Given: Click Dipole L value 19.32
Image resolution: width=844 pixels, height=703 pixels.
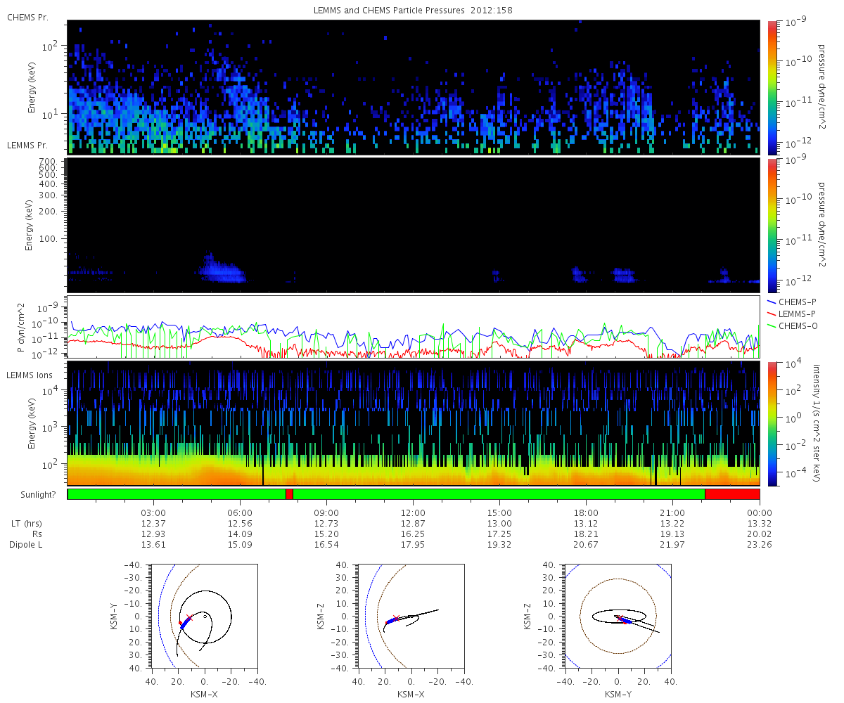Looking at the screenshot, I should tap(500, 545).
